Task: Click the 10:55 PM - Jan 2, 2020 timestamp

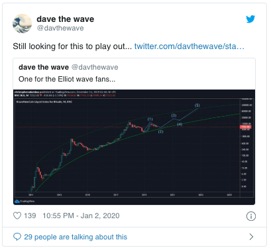Action: click(x=81, y=216)
